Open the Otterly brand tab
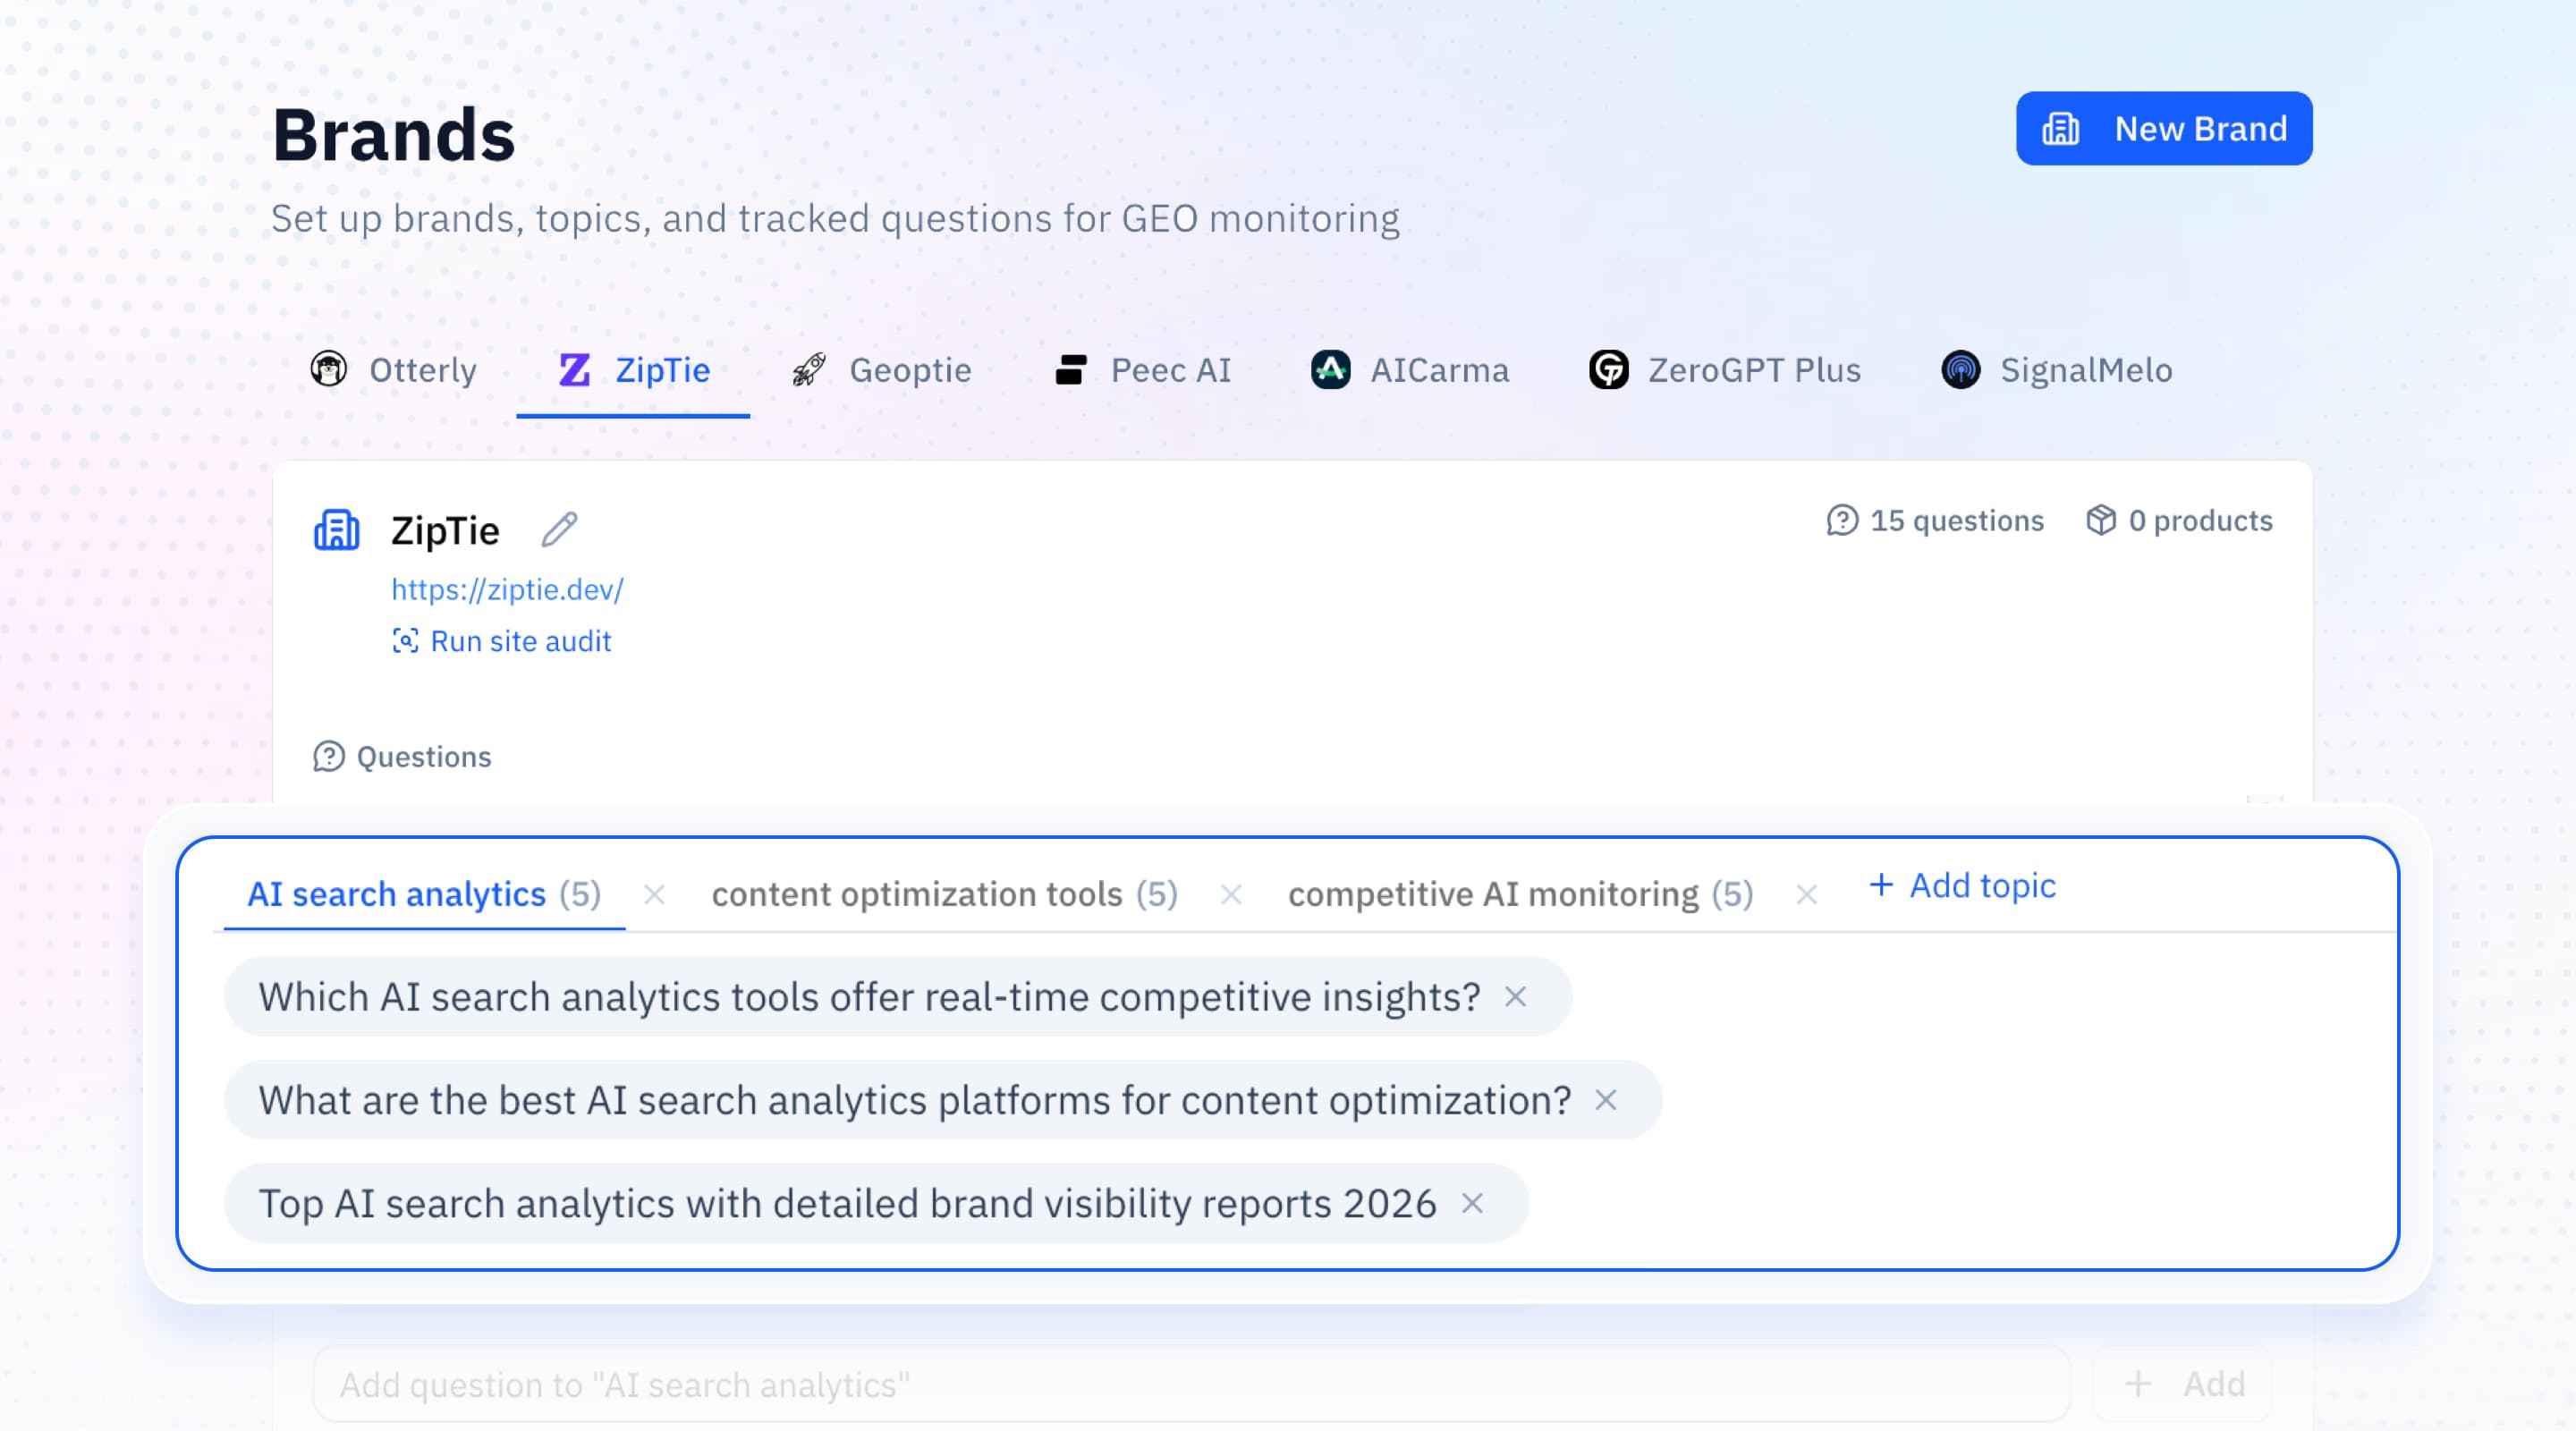The width and height of the screenshot is (2576, 1431). 393,370
